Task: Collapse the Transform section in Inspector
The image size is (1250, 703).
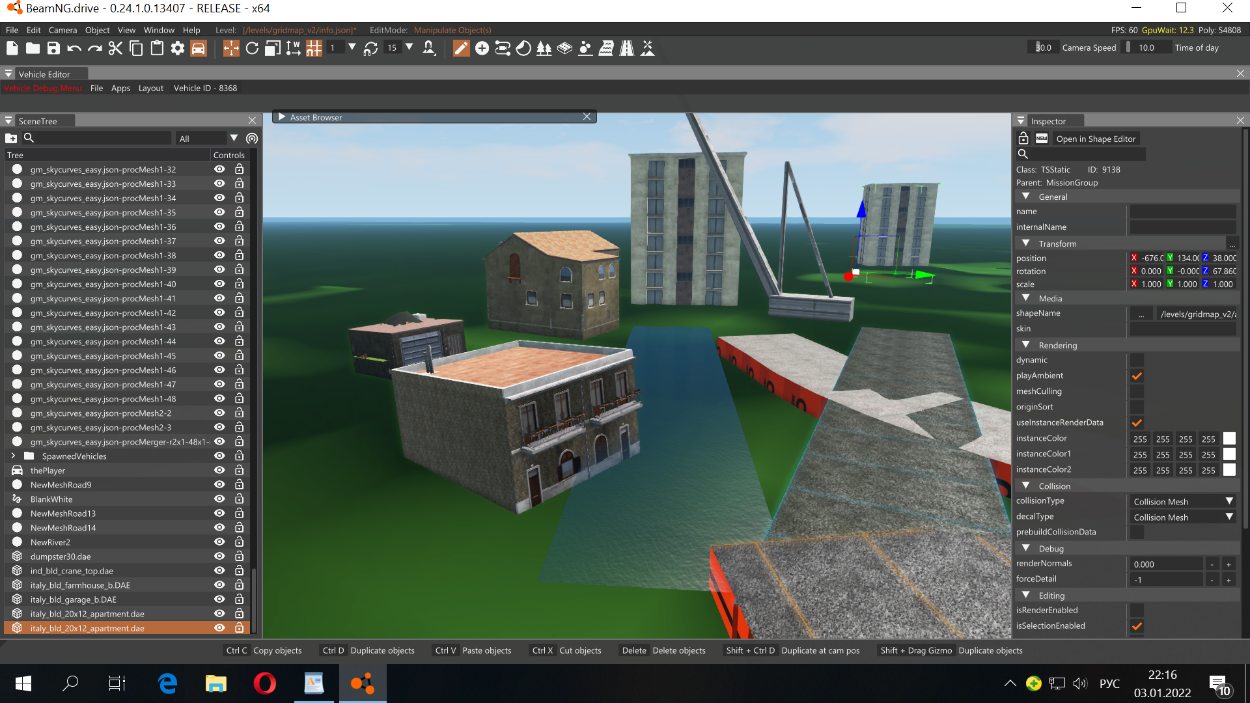Action: point(1026,243)
